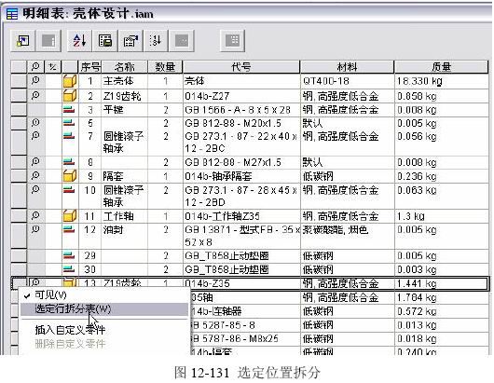Toggle visibility magnifier for row 1 主壳体

[35, 81]
